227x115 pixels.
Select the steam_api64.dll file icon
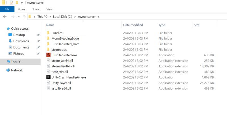click(48, 60)
